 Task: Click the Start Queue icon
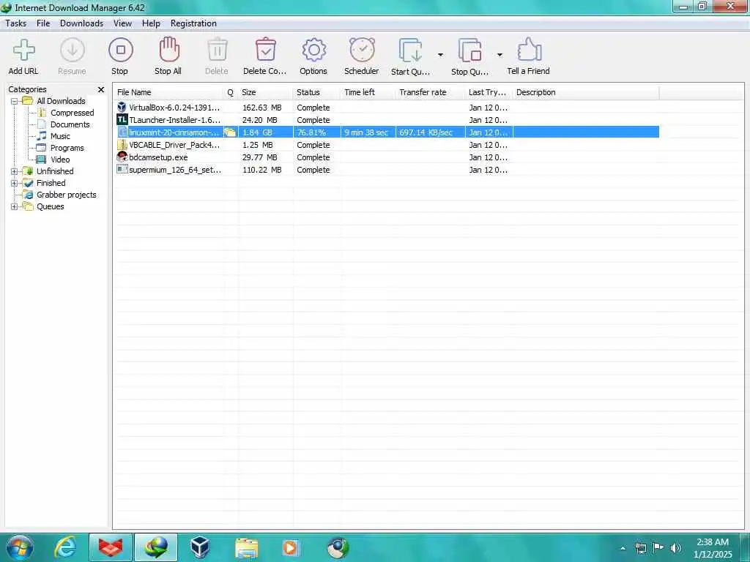[410, 50]
